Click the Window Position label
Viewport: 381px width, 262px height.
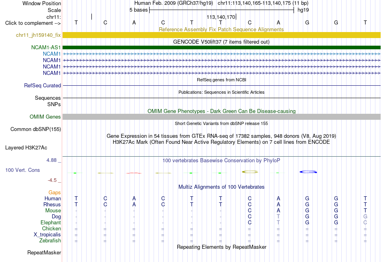pyautogui.click(x=42, y=3)
